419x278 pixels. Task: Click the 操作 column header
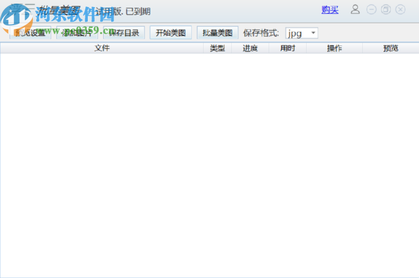coord(334,48)
